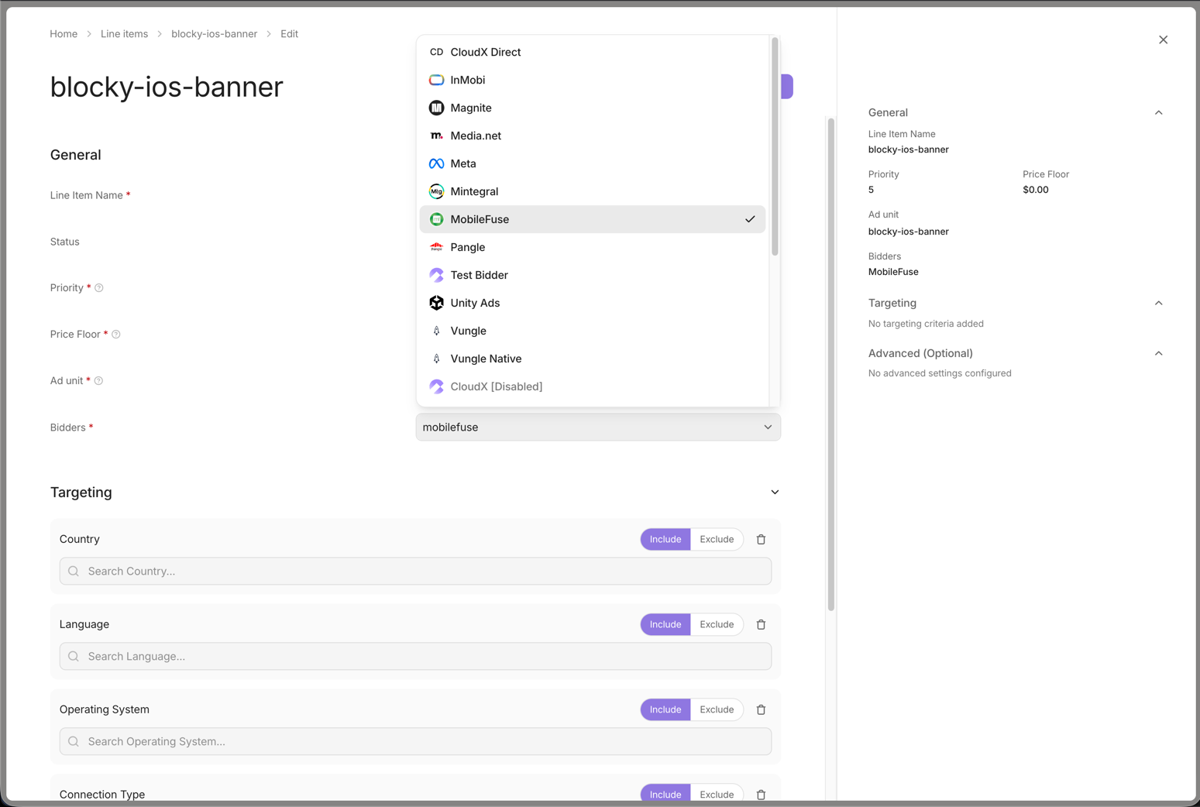Screen dimensions: 1200x807
Task: Click the Media.net logo icon
Action: pyautogui.click(x=436, y=136)
